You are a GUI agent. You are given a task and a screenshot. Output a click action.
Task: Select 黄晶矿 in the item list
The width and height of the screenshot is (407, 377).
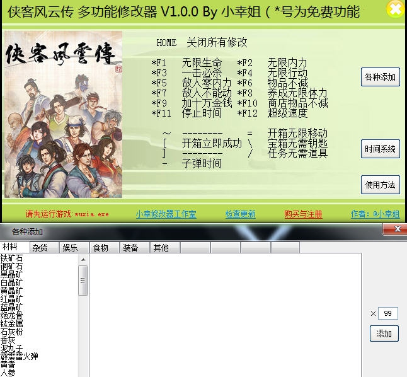(x=11, y=291)
